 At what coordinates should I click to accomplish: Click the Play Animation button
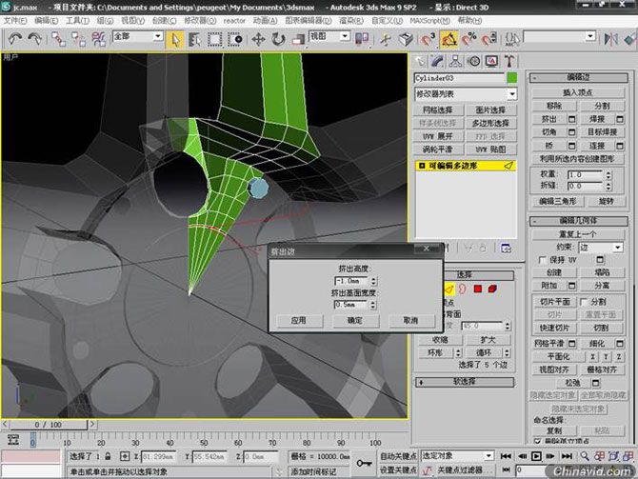point(536,456)
